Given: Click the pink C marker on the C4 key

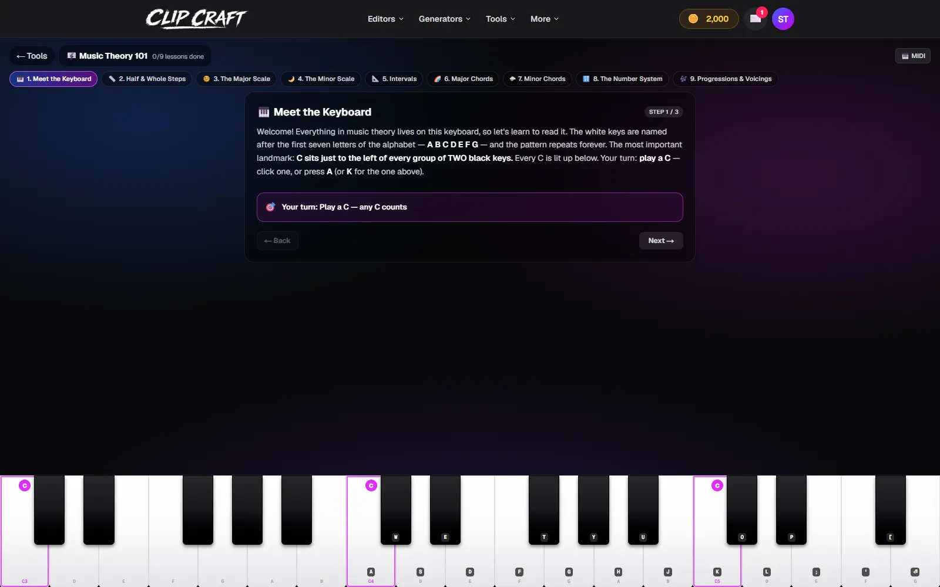Looking at the screenshot, I should (x=371, y=485).
